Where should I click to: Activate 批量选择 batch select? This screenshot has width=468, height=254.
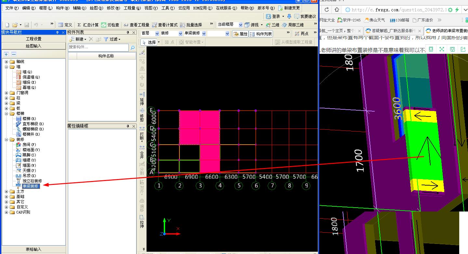[x=191, y=25]
